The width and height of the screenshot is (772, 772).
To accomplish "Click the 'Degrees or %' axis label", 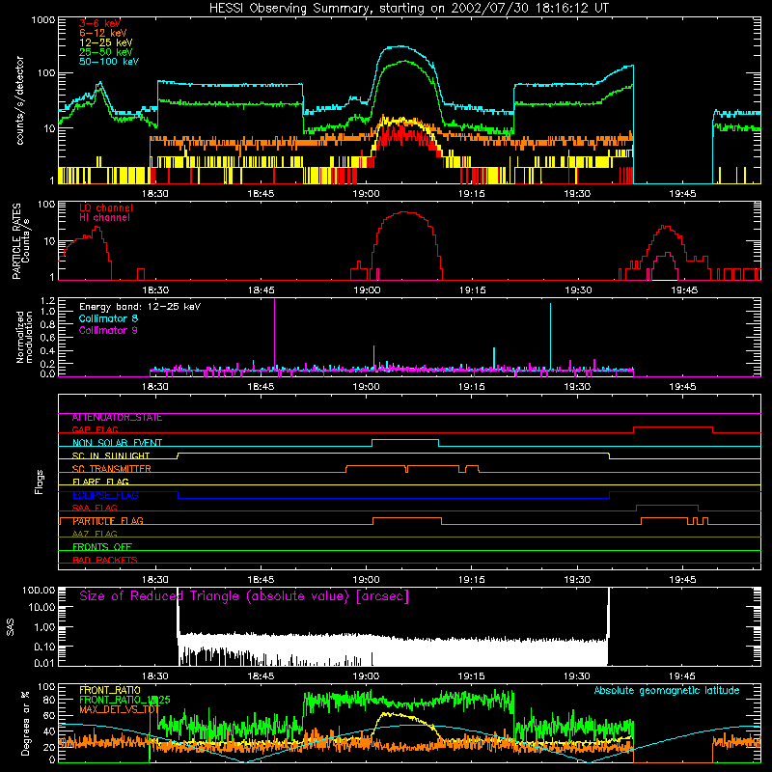I will pyautogui.click(x=25, y=723).
